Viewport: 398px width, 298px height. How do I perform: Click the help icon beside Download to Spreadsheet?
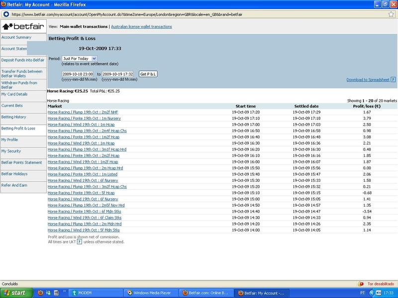click(x=393, y=79)
